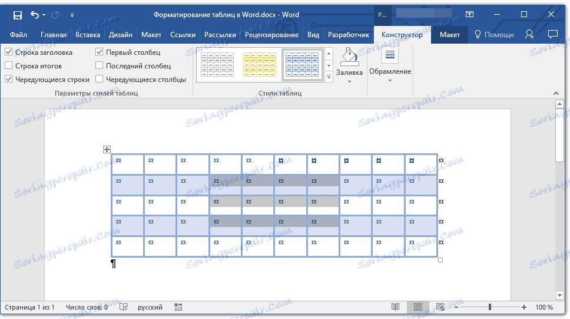Click the Share person icon
This screenshot has width=570, height=319.
click(529, 34)
